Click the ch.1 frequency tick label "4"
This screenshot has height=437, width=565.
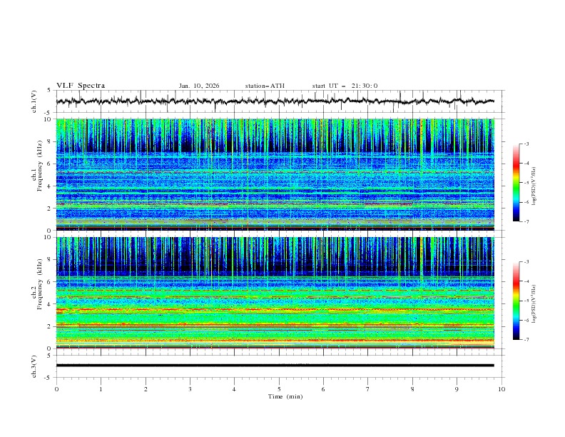pos(49,186)
